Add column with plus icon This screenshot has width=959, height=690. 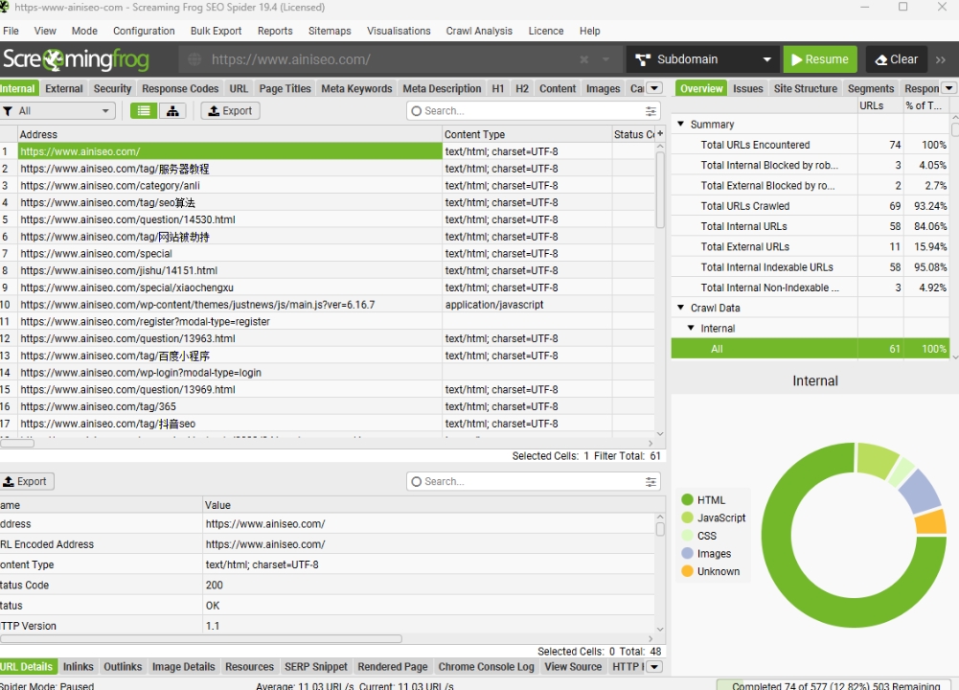pyautogui.click(x=660, y=133)
